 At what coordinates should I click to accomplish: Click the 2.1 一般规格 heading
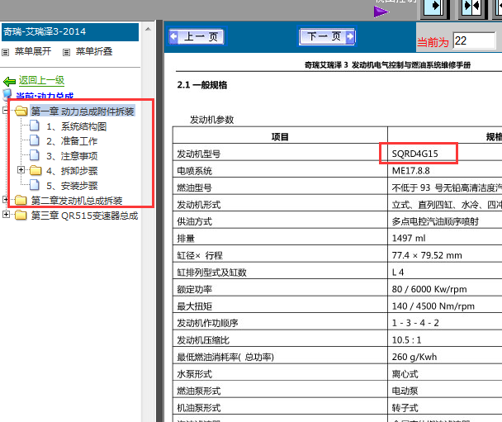tap(202, 85)
